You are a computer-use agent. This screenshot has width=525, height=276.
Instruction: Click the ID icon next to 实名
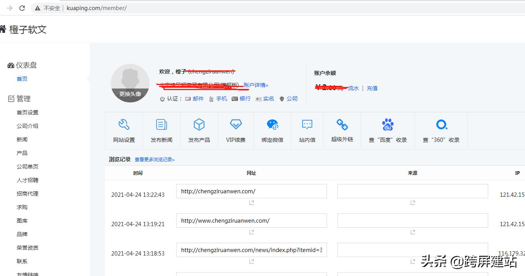point(258,99)
